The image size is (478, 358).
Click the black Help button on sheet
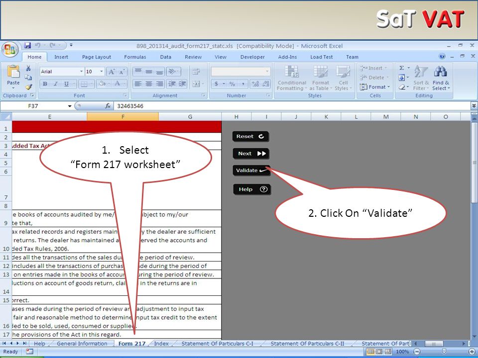[252, 189]
